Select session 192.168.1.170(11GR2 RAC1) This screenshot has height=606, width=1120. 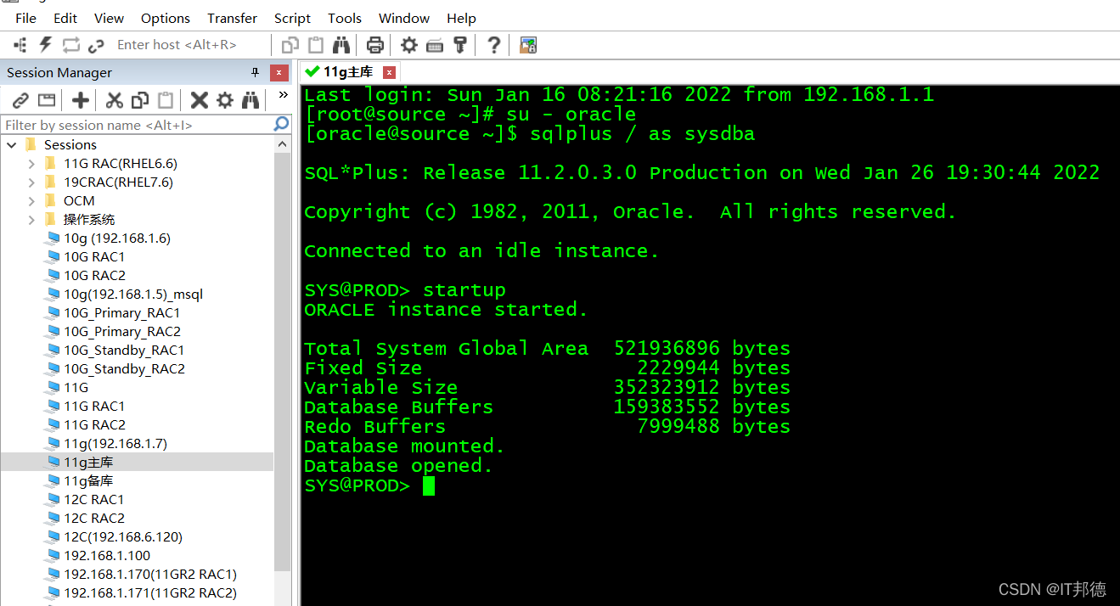pyautogui.click(x=150, y=574)
